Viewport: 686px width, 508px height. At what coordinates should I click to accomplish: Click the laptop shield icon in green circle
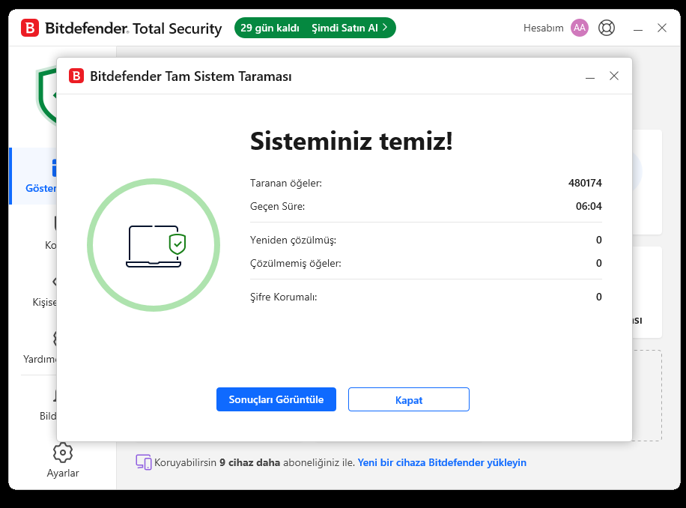pyautogui.click(x=155, y=245)
